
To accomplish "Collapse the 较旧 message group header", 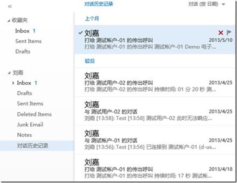I will pyautogui.click(x=90, y=60).
